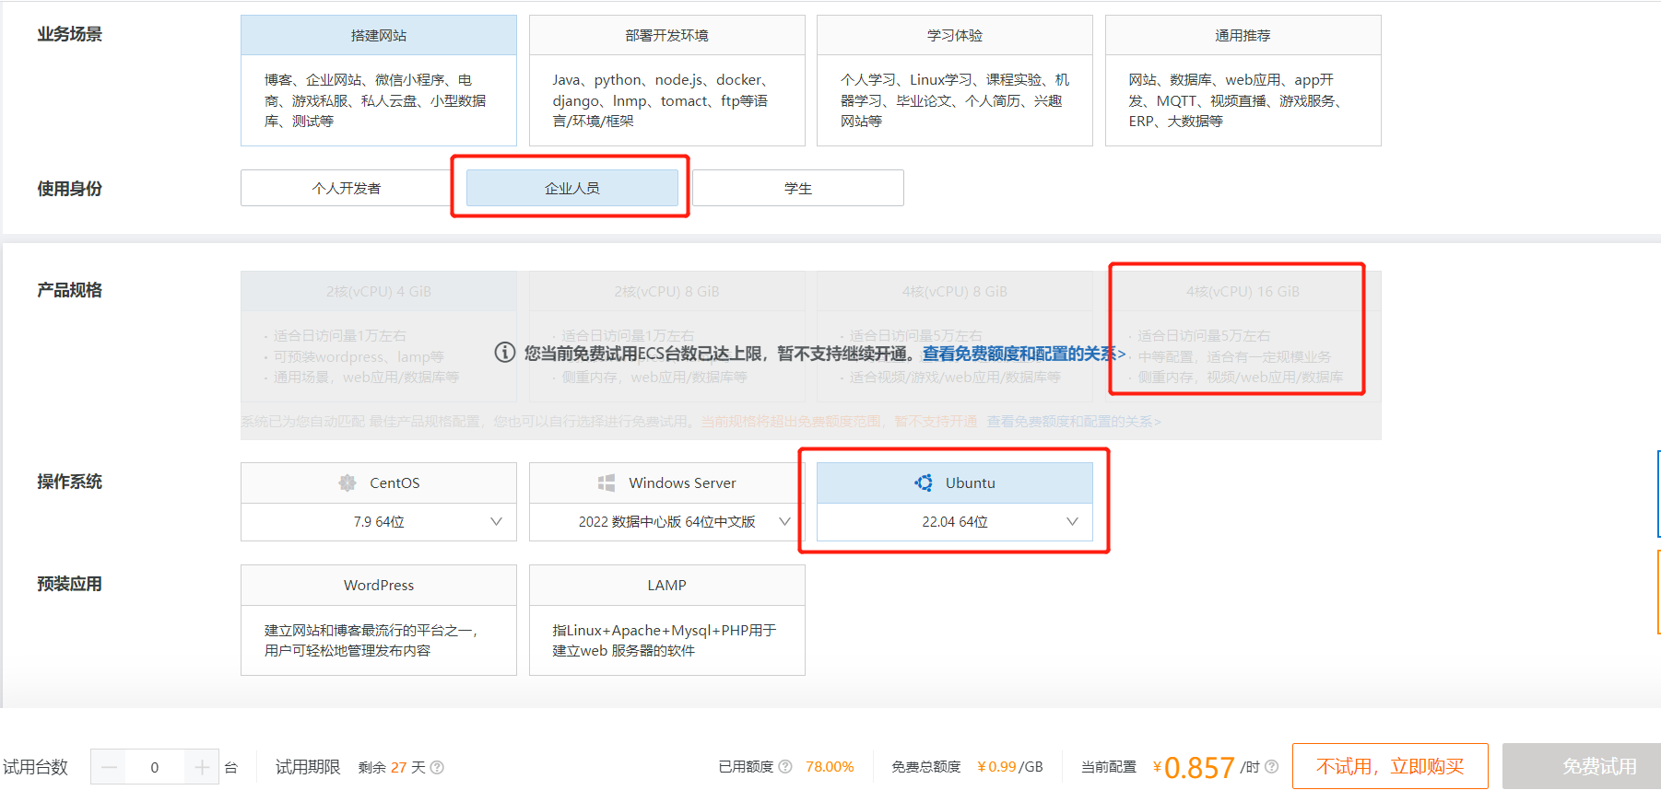Screen dimensions: 1661x802
Task: Choose the 4核(vCPU) 16 GiB spec
Action: [1243, 336]
